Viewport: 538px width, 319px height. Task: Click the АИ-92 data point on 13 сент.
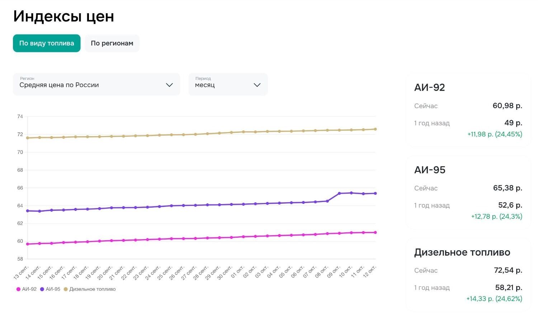[28, 244]
